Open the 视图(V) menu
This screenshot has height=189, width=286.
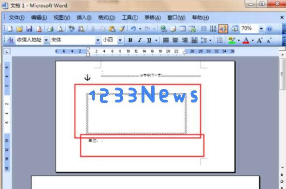coord(62,17)
